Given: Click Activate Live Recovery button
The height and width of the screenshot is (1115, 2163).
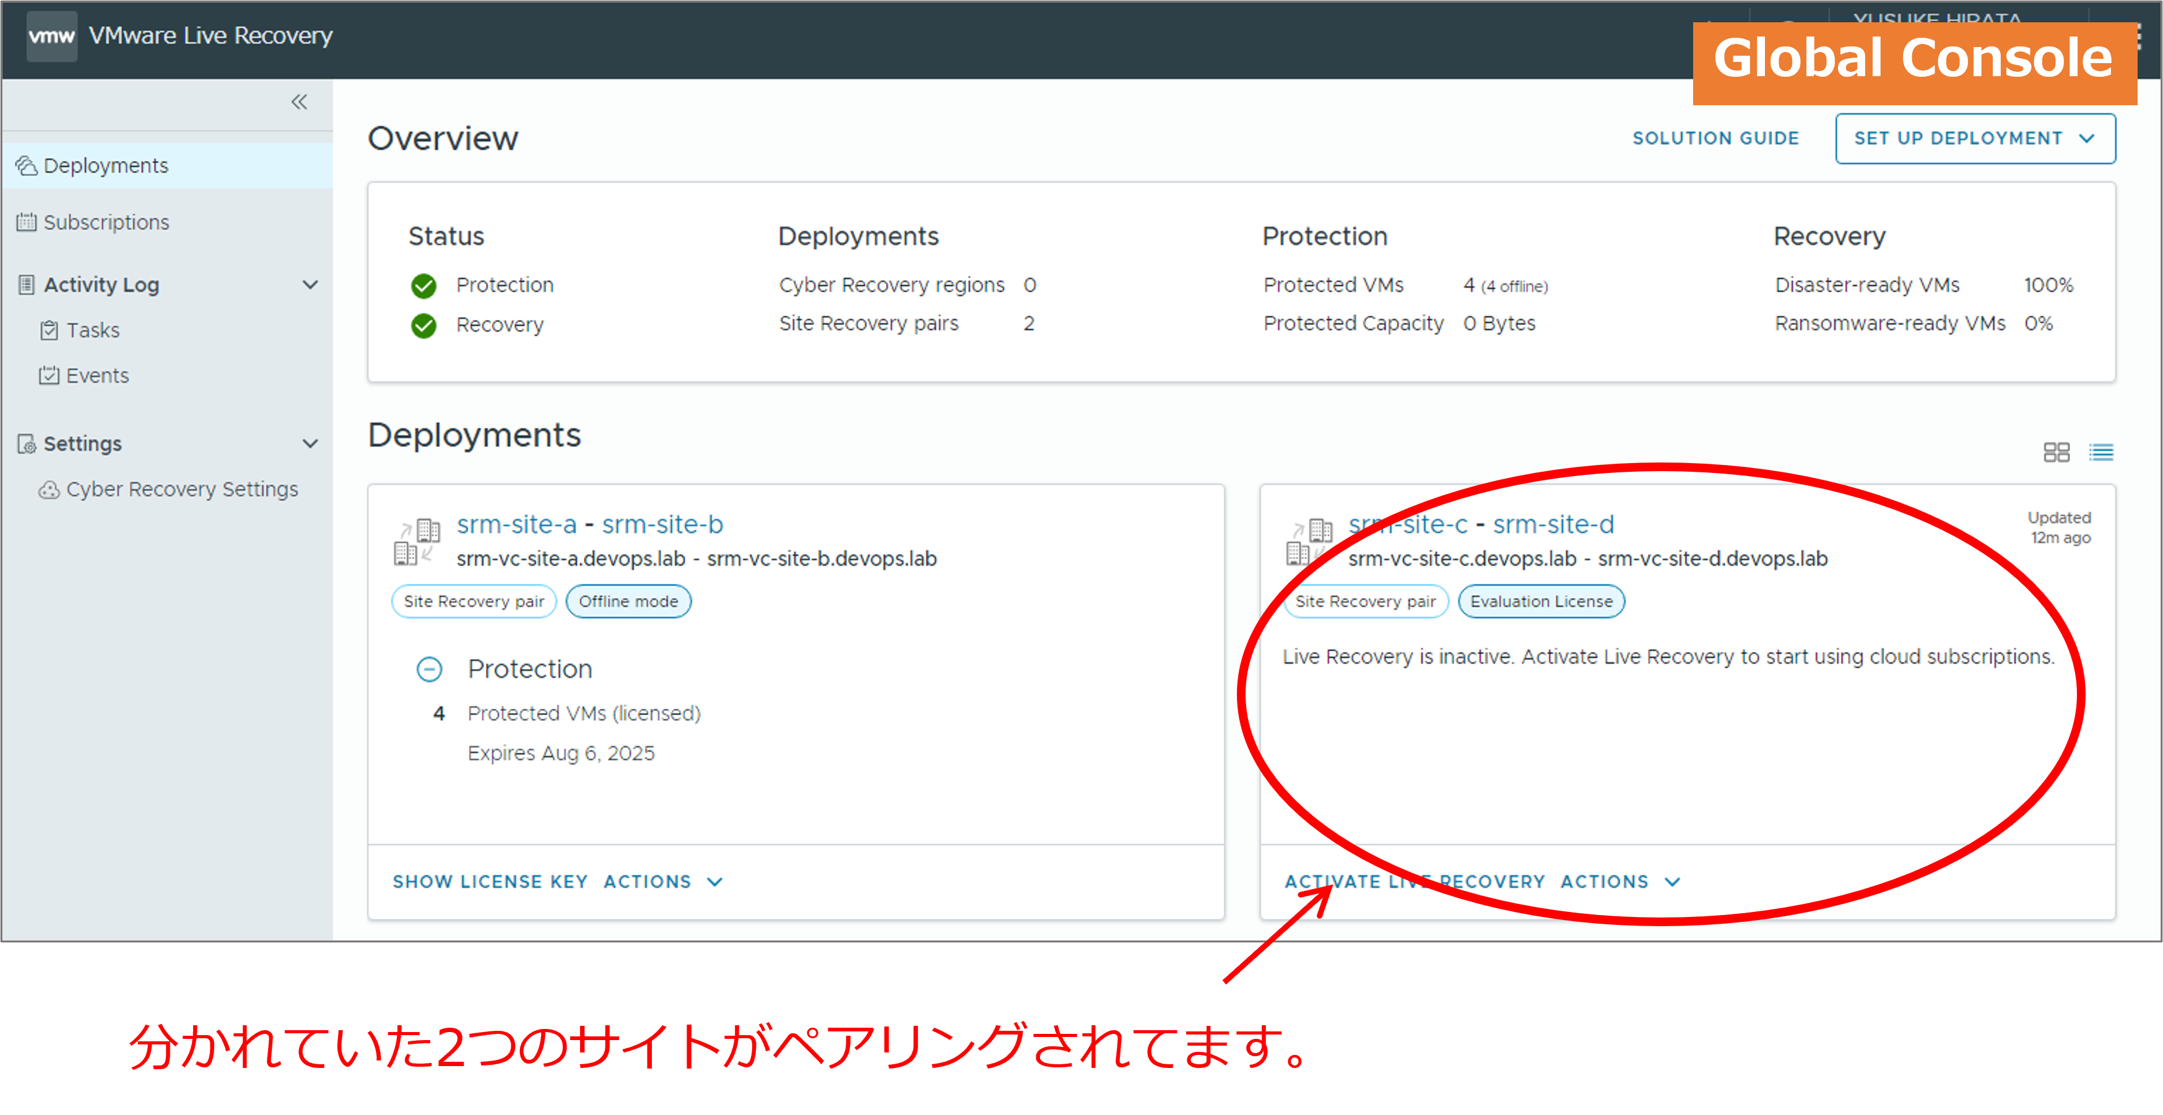Looking at the screenshot, I should [1415, 882].
